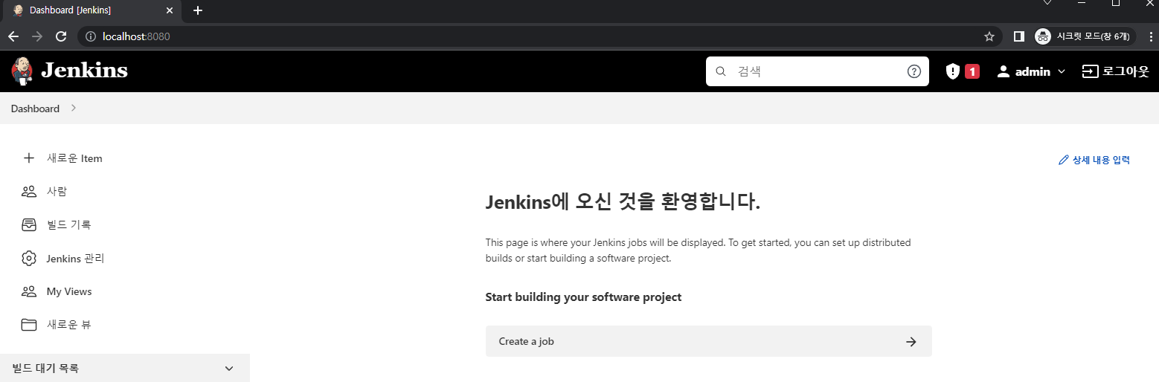Click the people icon beside 사람
This screenshot has width=1159, height=382.
tap(29, 192)
